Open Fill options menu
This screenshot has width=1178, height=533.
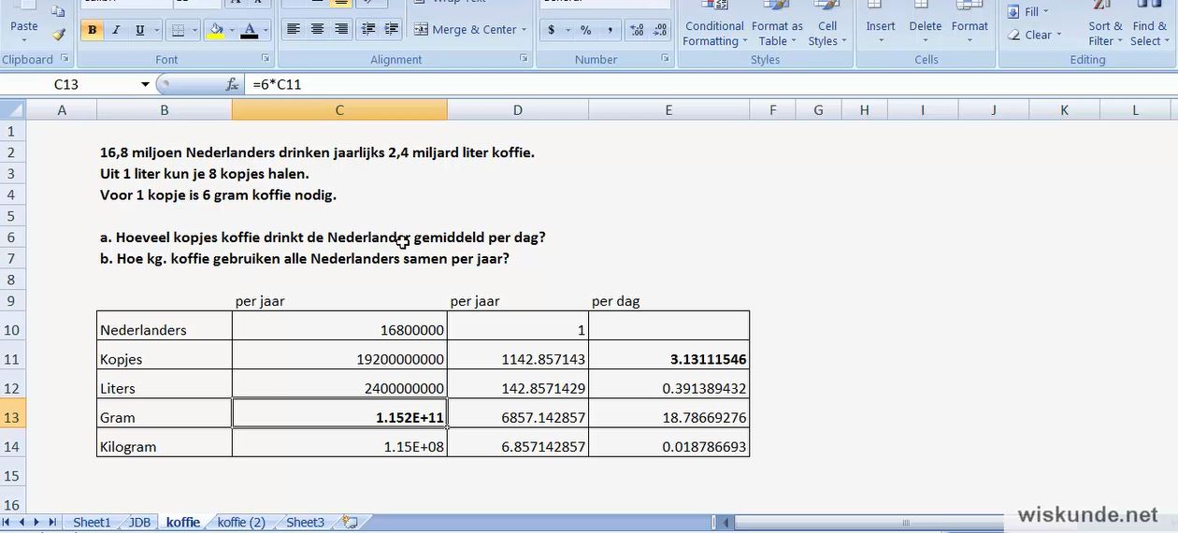(1028, 11)
